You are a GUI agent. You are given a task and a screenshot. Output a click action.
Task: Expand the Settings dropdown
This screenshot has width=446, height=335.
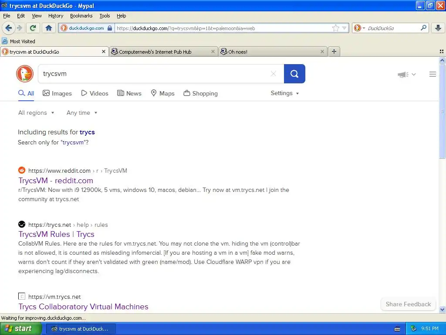285,93
